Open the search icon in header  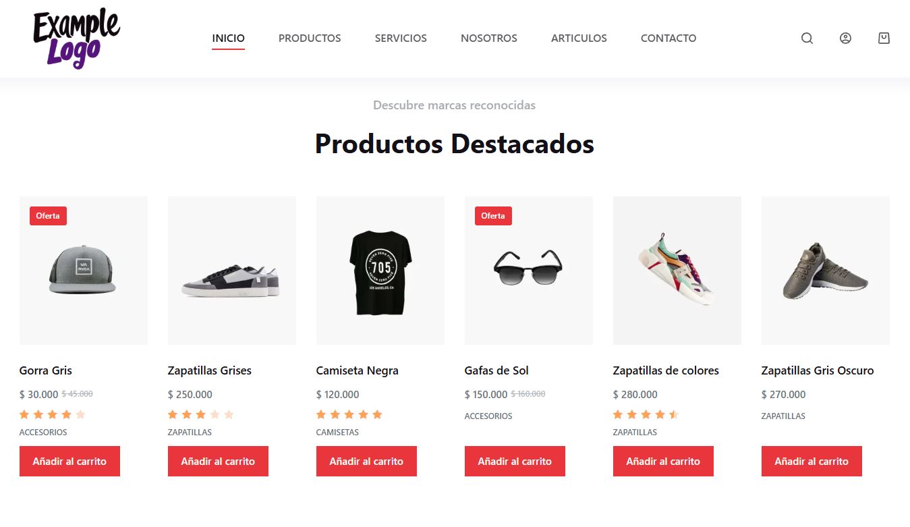pos(807,38)
